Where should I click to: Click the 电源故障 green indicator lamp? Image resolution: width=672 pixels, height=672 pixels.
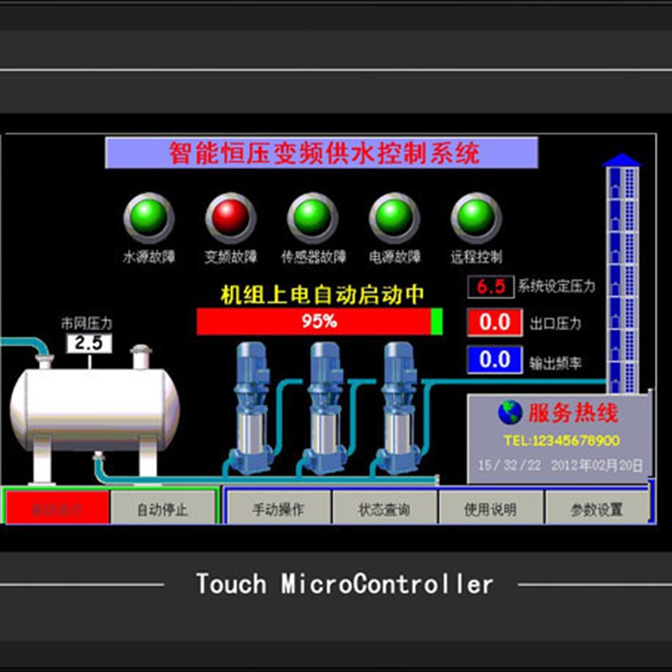click(x=394, y=218)
